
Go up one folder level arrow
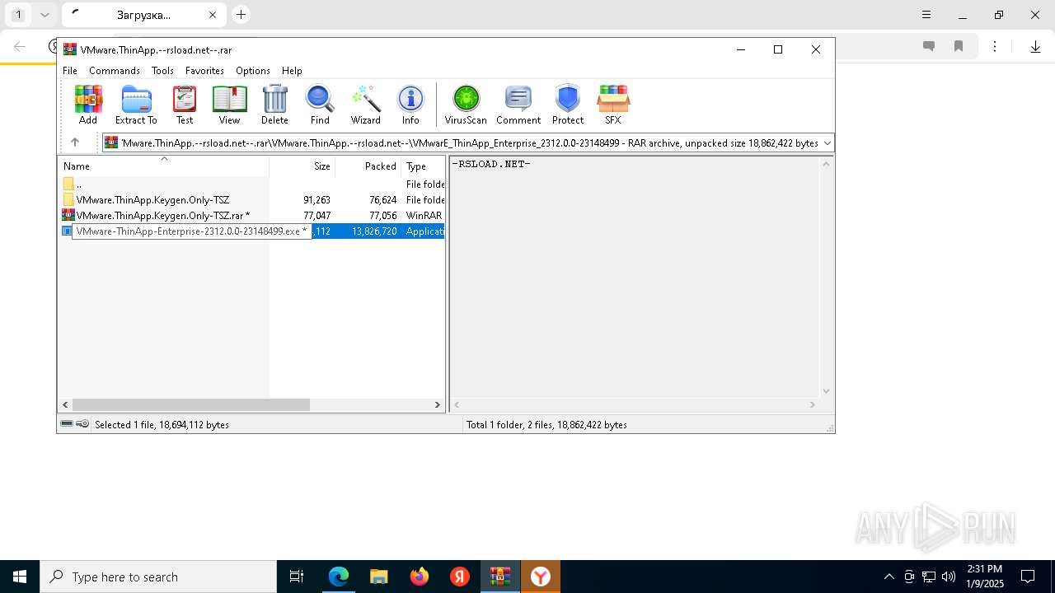pos(75,142)
